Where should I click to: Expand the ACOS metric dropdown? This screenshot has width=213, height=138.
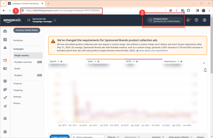pyautogui.click(x=134, y=61)
